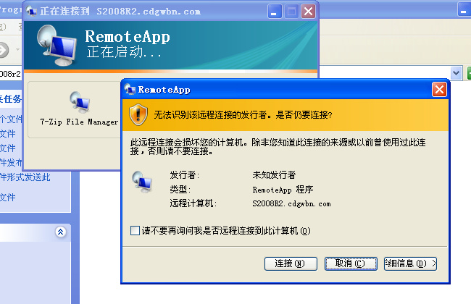Collapse the sidebar panel double-chevron
Screen dimensions: 471x304
click(x=60, y=232)
